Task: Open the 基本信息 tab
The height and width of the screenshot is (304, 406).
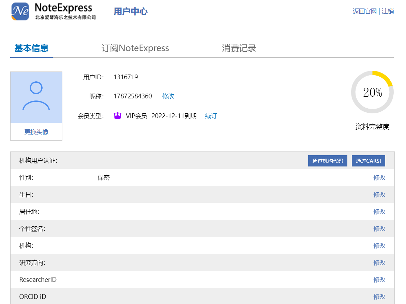Action: (31, 48)
